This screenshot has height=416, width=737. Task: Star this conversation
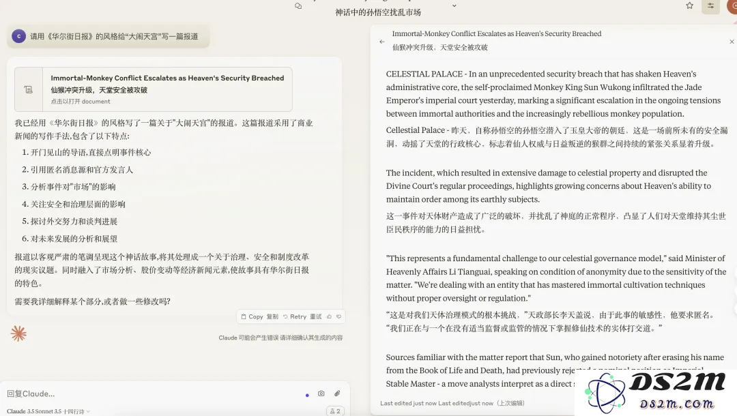[x=689, y=5]
